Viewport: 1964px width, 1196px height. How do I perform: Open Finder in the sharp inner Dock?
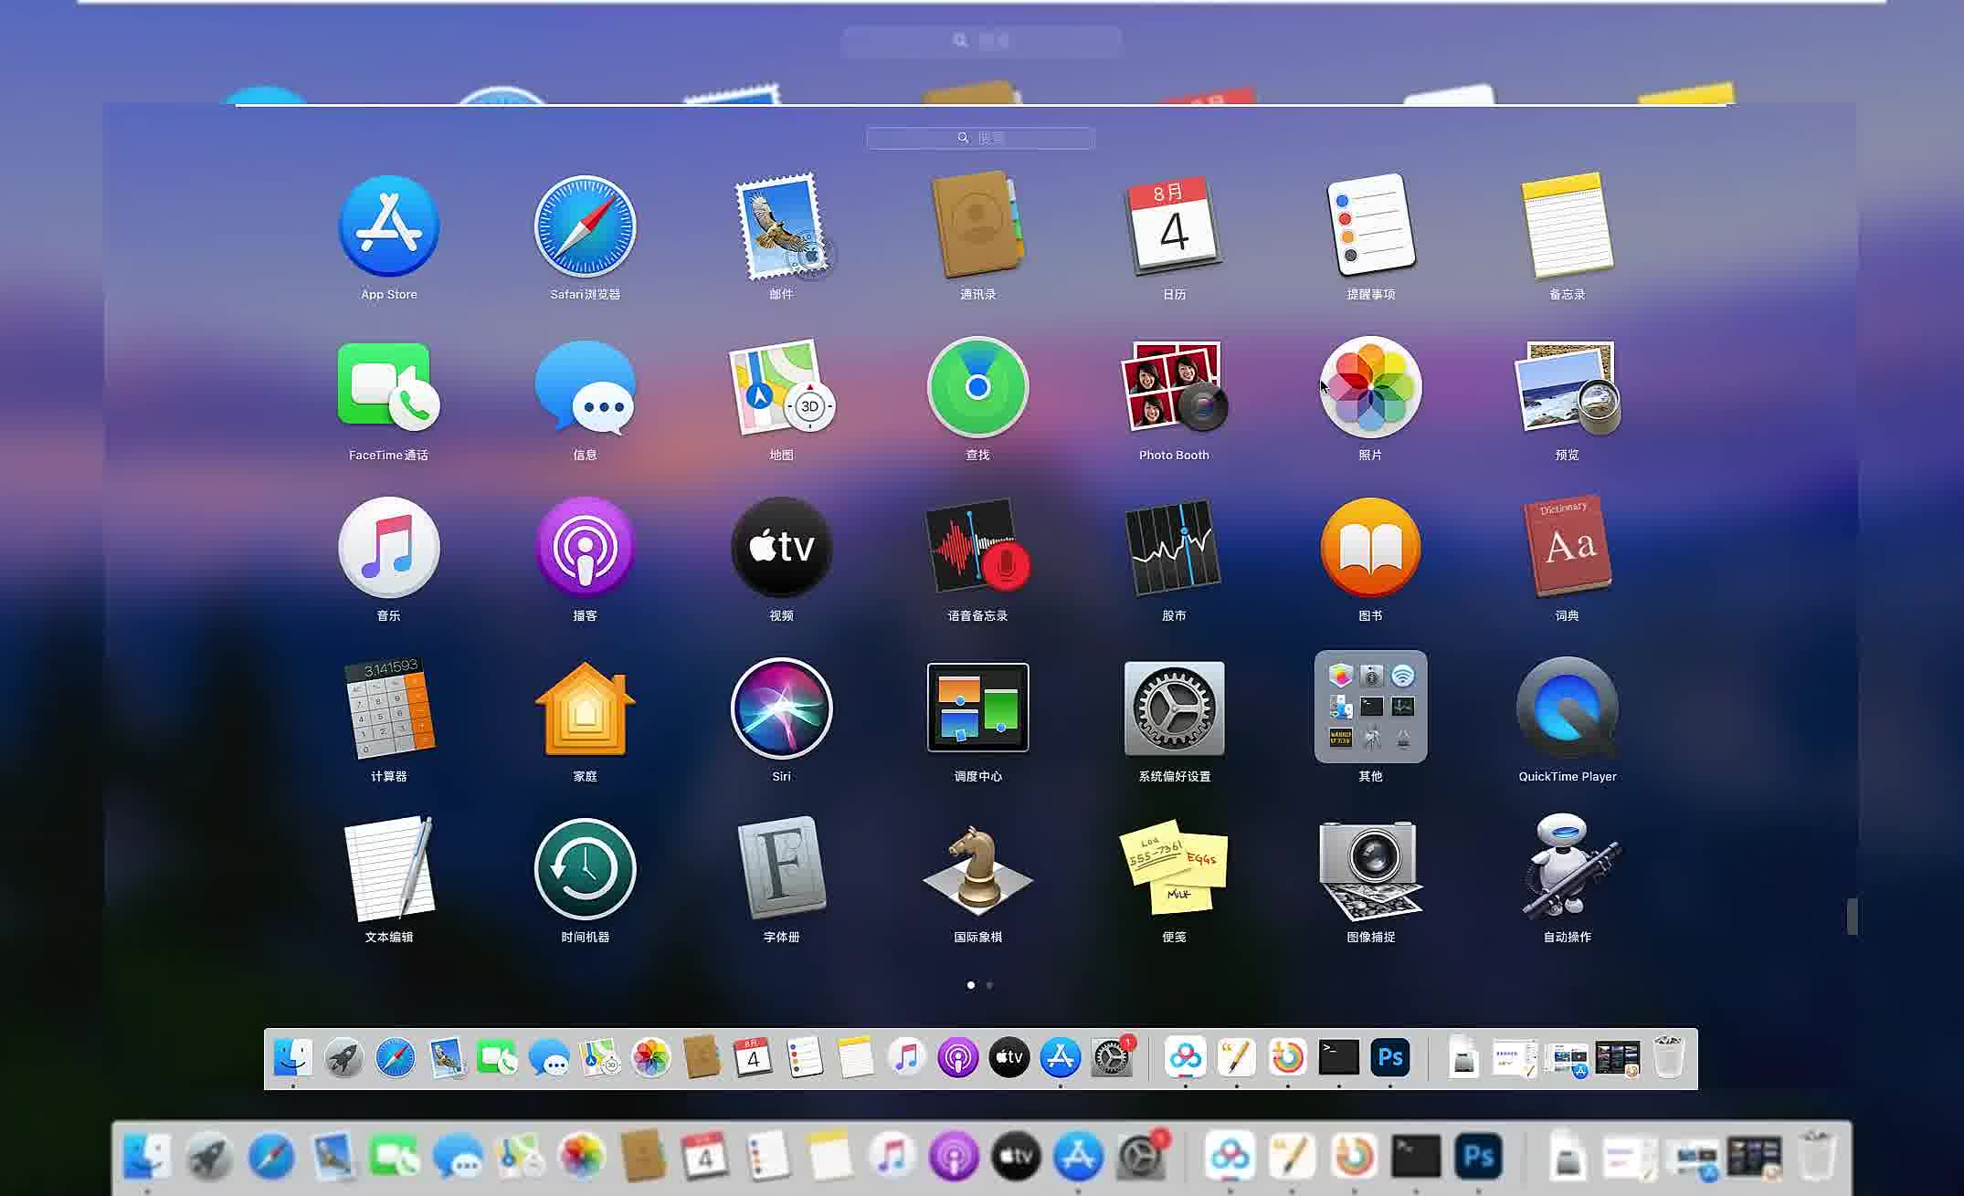292,1057
